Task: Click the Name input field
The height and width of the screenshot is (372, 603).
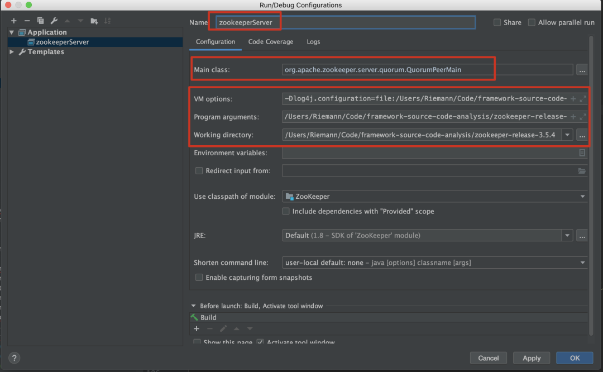Action: point(346,22)
